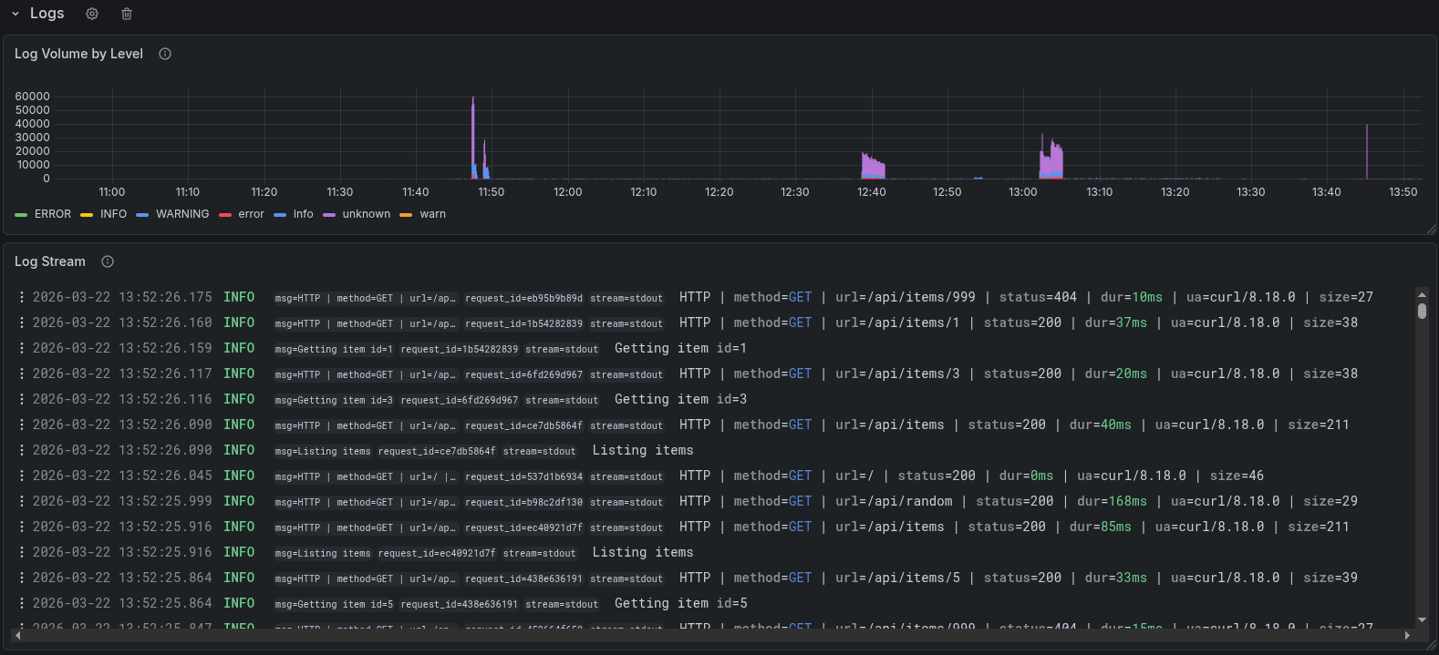The image size is (1439, 655).
Task: Expand the 'Getting item id=1' log entry
Action: [x=679, y=348]
